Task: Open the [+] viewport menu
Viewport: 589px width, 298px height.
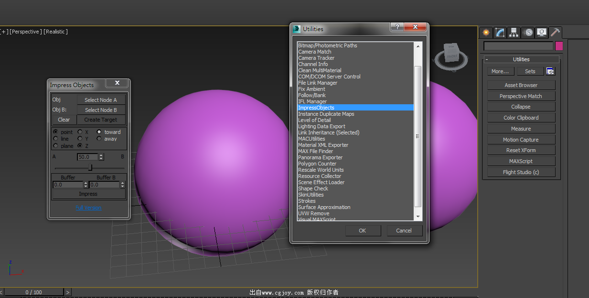Action: (x=4, y=32)
